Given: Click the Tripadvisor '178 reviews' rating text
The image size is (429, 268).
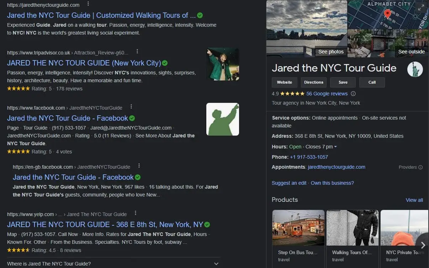Looking at the screenshot, I should click(x=69, y=89).
